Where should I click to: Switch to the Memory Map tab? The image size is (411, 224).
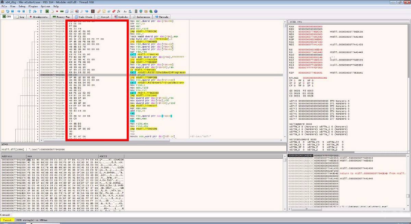(61, 17)
